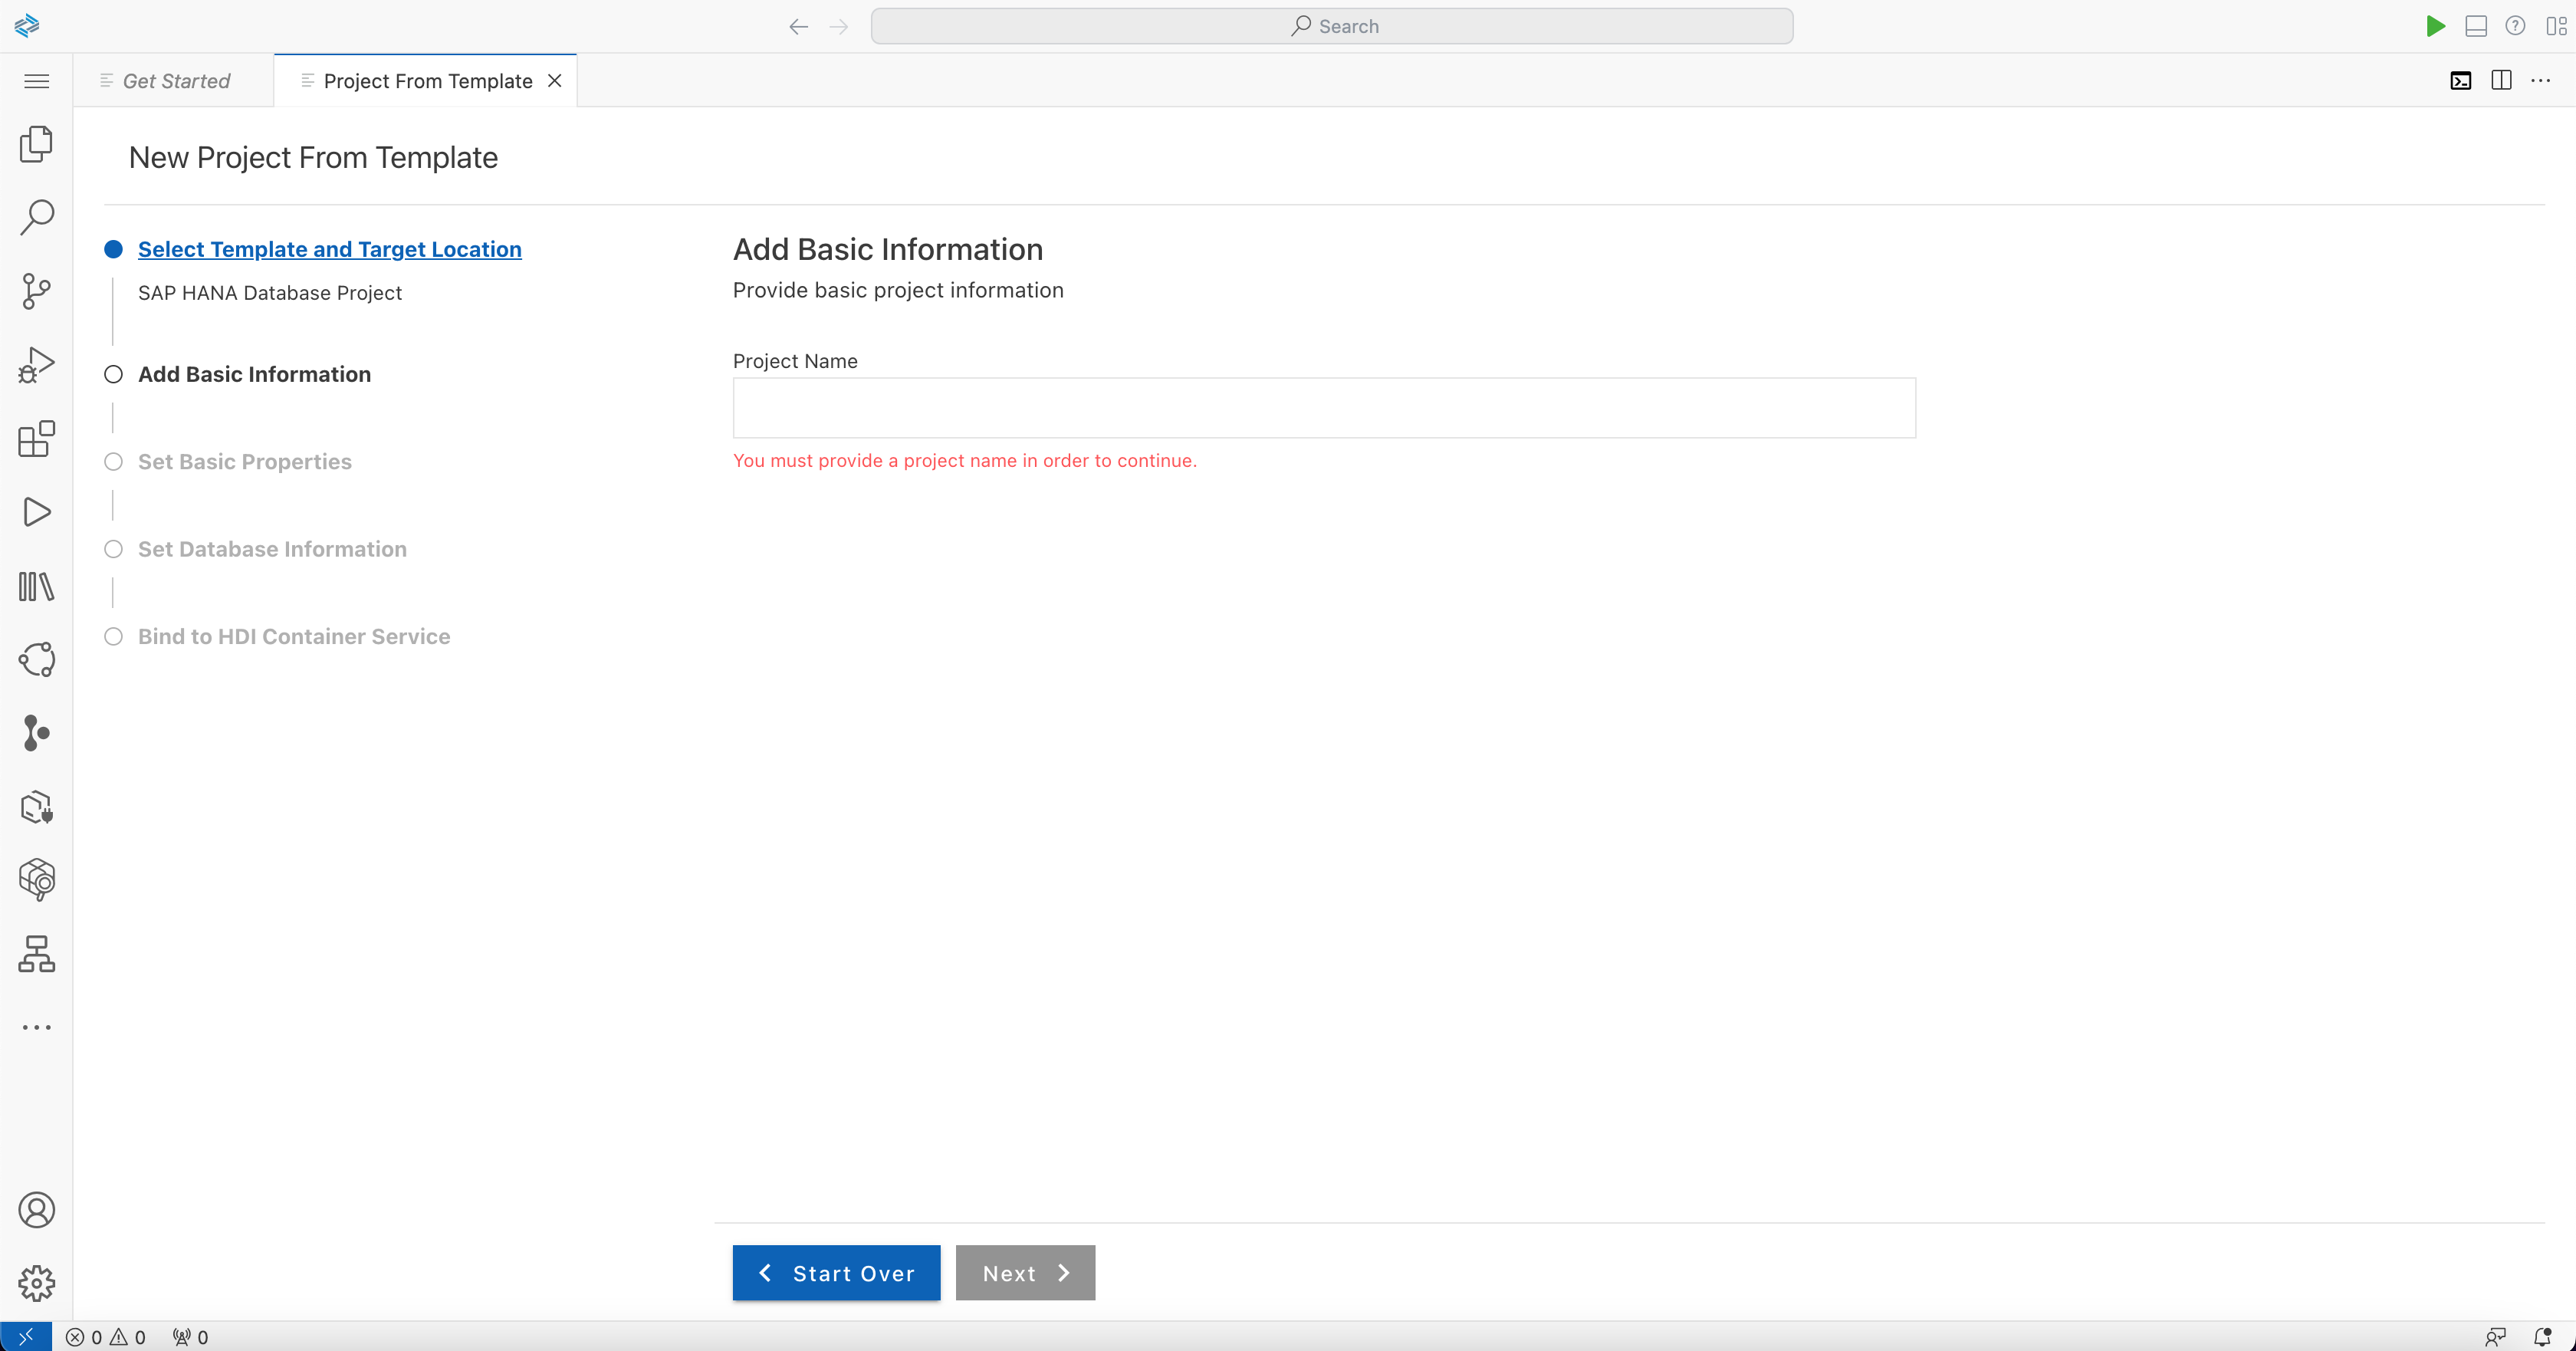Open the Accounts icon in sidebar
The width and height of the screenshot is (2576, 1351).
point(36,1210)
